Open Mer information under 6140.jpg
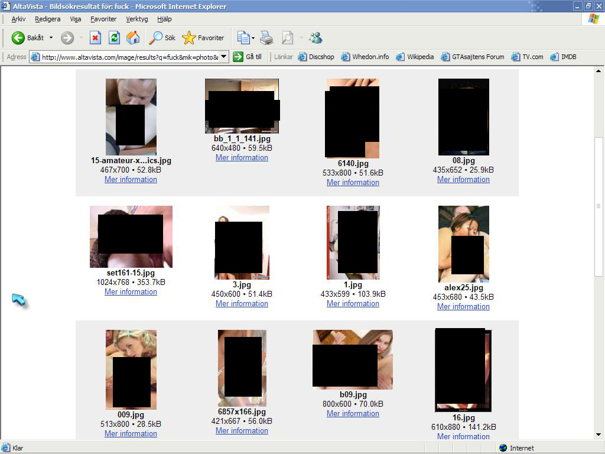 [x=353, y=182]
